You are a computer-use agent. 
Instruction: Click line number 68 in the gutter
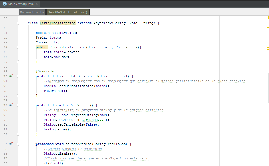[x=5, y=67]
